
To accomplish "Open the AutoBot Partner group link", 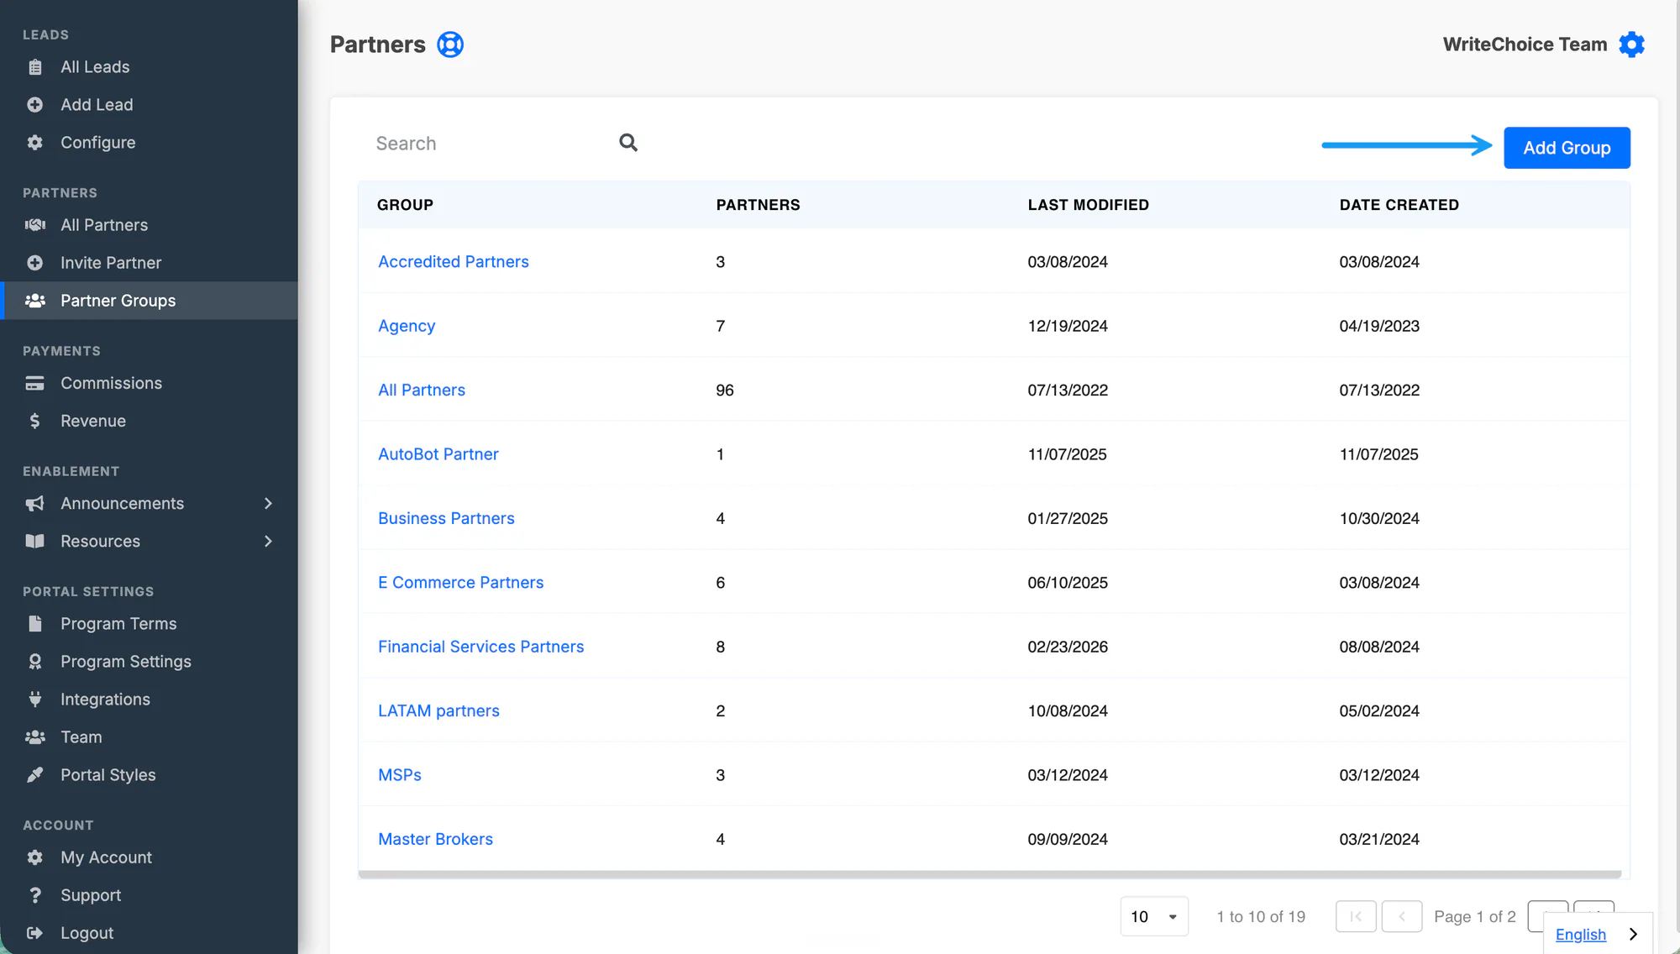I will point(438,454).
